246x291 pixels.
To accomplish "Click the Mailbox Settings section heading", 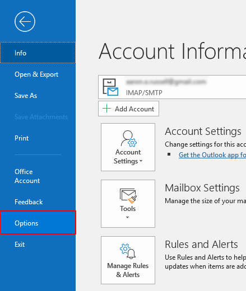I will click(x=202, y=187).
